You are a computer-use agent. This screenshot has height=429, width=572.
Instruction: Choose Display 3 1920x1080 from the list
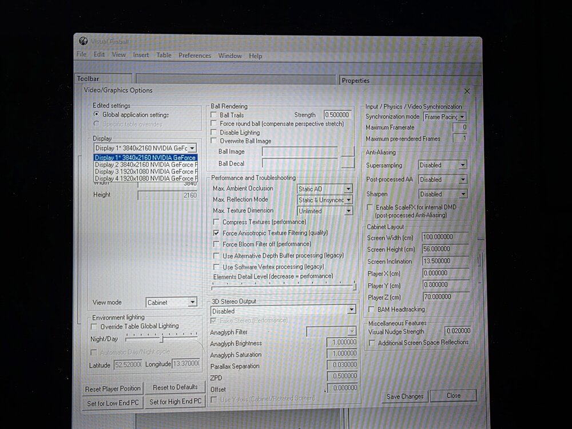coord(145,172)
